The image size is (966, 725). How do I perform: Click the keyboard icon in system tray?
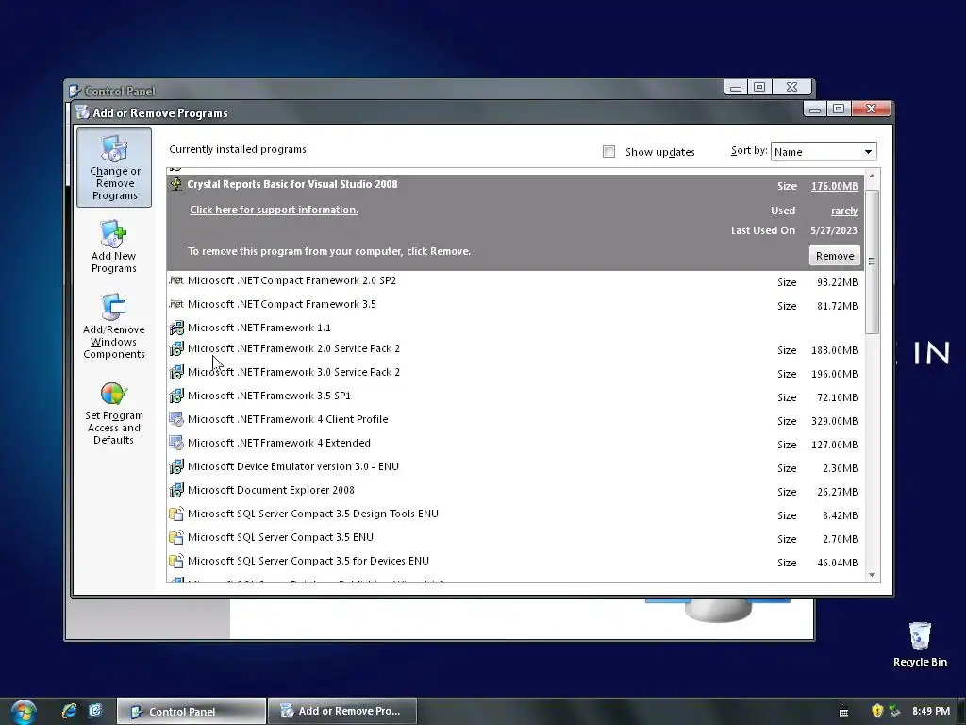[844, 712]
